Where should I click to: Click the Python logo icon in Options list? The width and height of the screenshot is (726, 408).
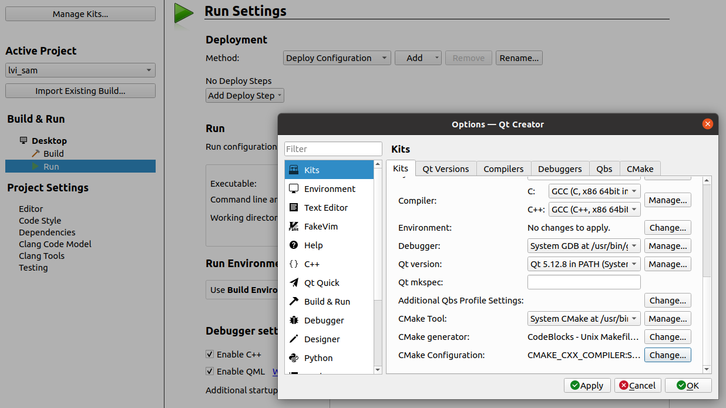(x=294, y=358)
